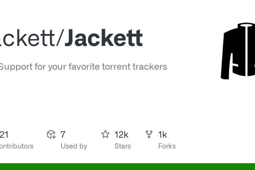
Task: Click the contributors count 21
Action: click(4, 135)
